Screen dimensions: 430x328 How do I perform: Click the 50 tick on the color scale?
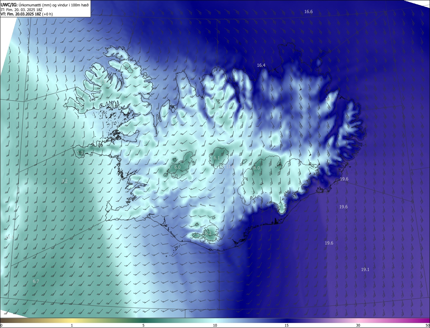tap(427, 325)
